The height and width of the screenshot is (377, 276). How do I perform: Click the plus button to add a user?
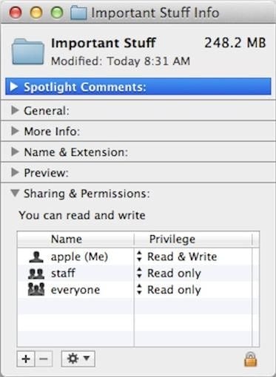point(26,359)
